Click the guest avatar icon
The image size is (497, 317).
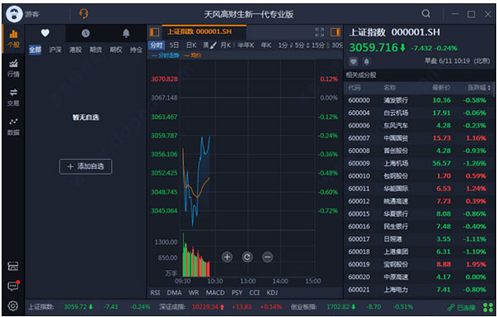[x=14, y=14]
